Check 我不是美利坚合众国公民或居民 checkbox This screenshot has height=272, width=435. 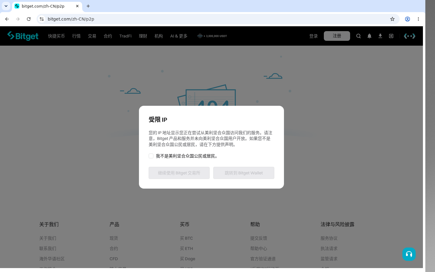[151, 156]
